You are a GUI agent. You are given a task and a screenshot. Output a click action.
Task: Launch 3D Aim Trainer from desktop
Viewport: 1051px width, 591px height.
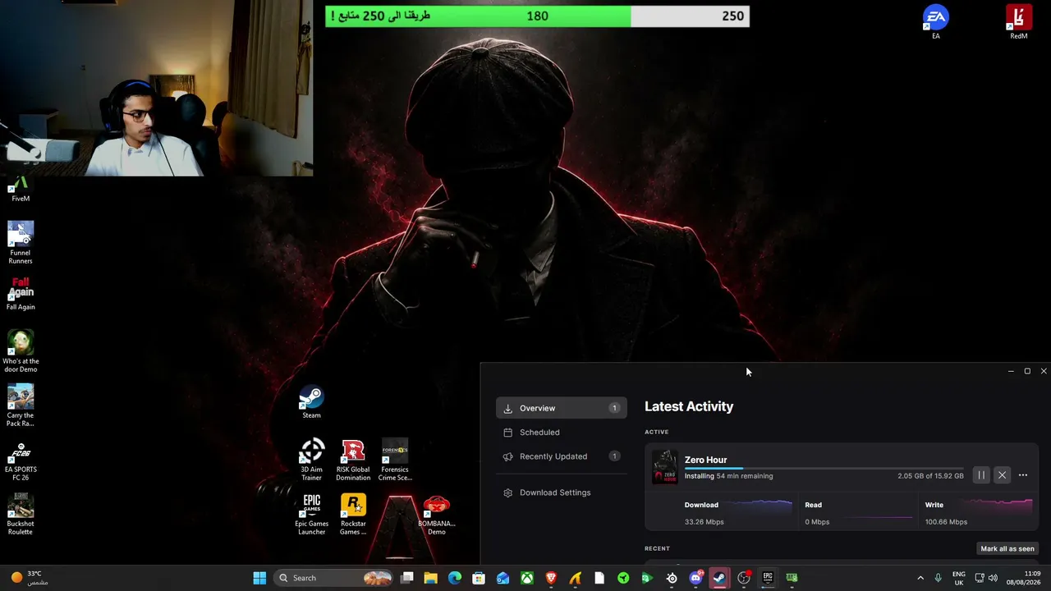click(311, 460)
